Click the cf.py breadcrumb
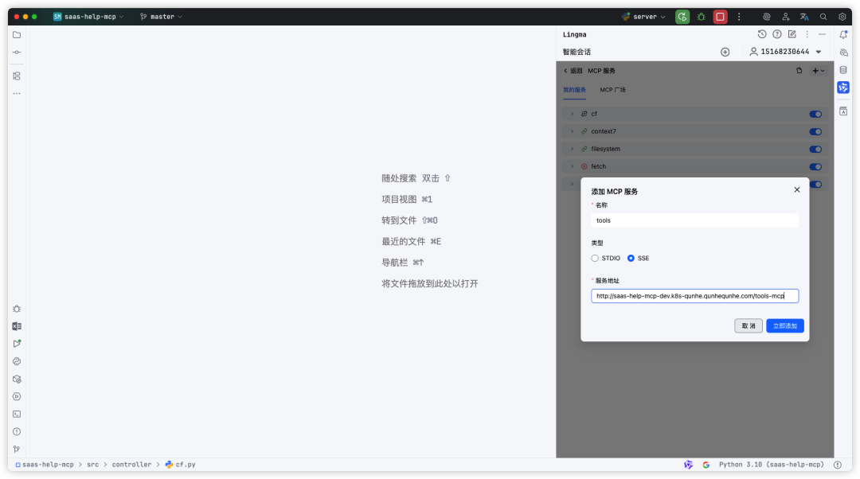The width and height of the screenshot is (860, 479). click(181, 465)
